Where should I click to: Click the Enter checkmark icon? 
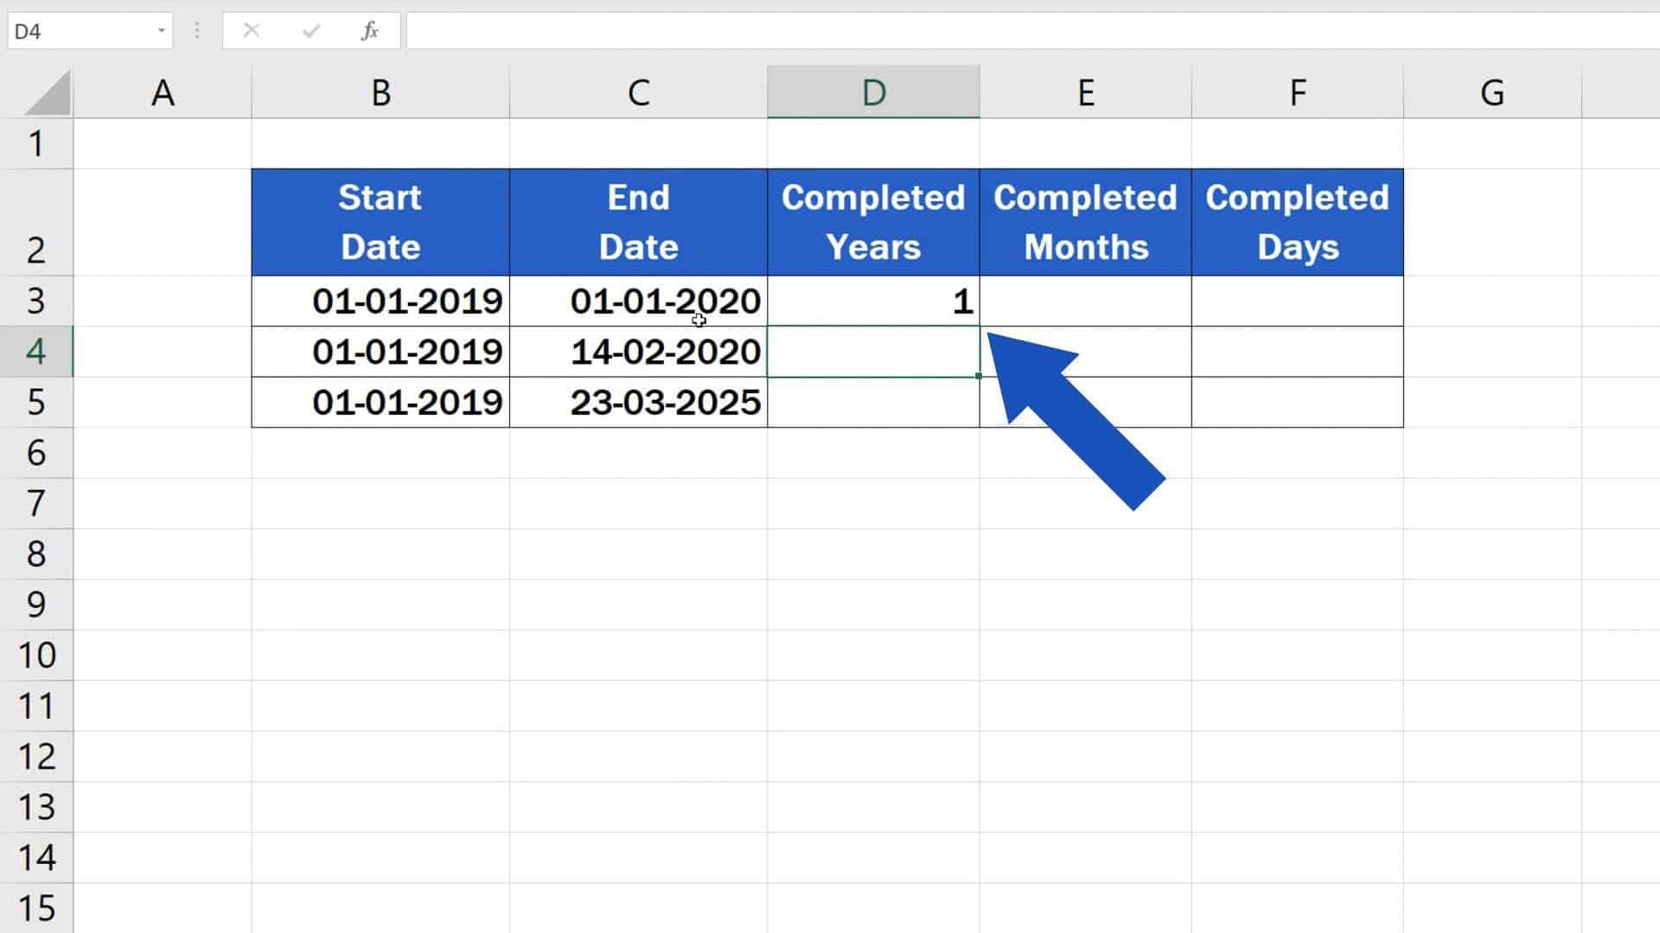pyautogui.click(x=310, y=30)
